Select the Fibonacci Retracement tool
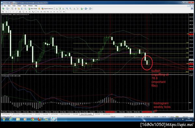This screenshot has height=128, width=195. (x=23, y=12)
